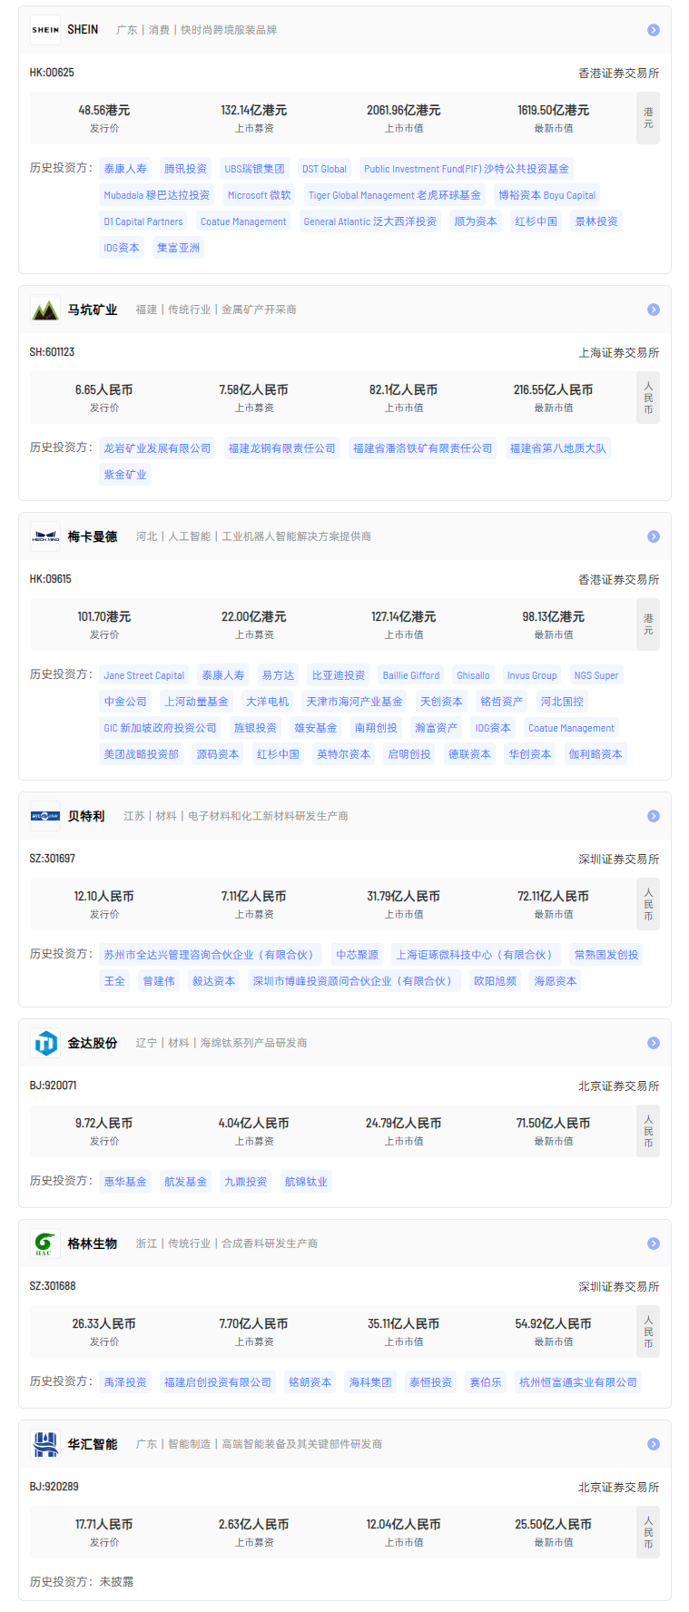Select investor tag 腾讯投资
The height and width of the screenshot is (1612, 689).
[185, 169]
